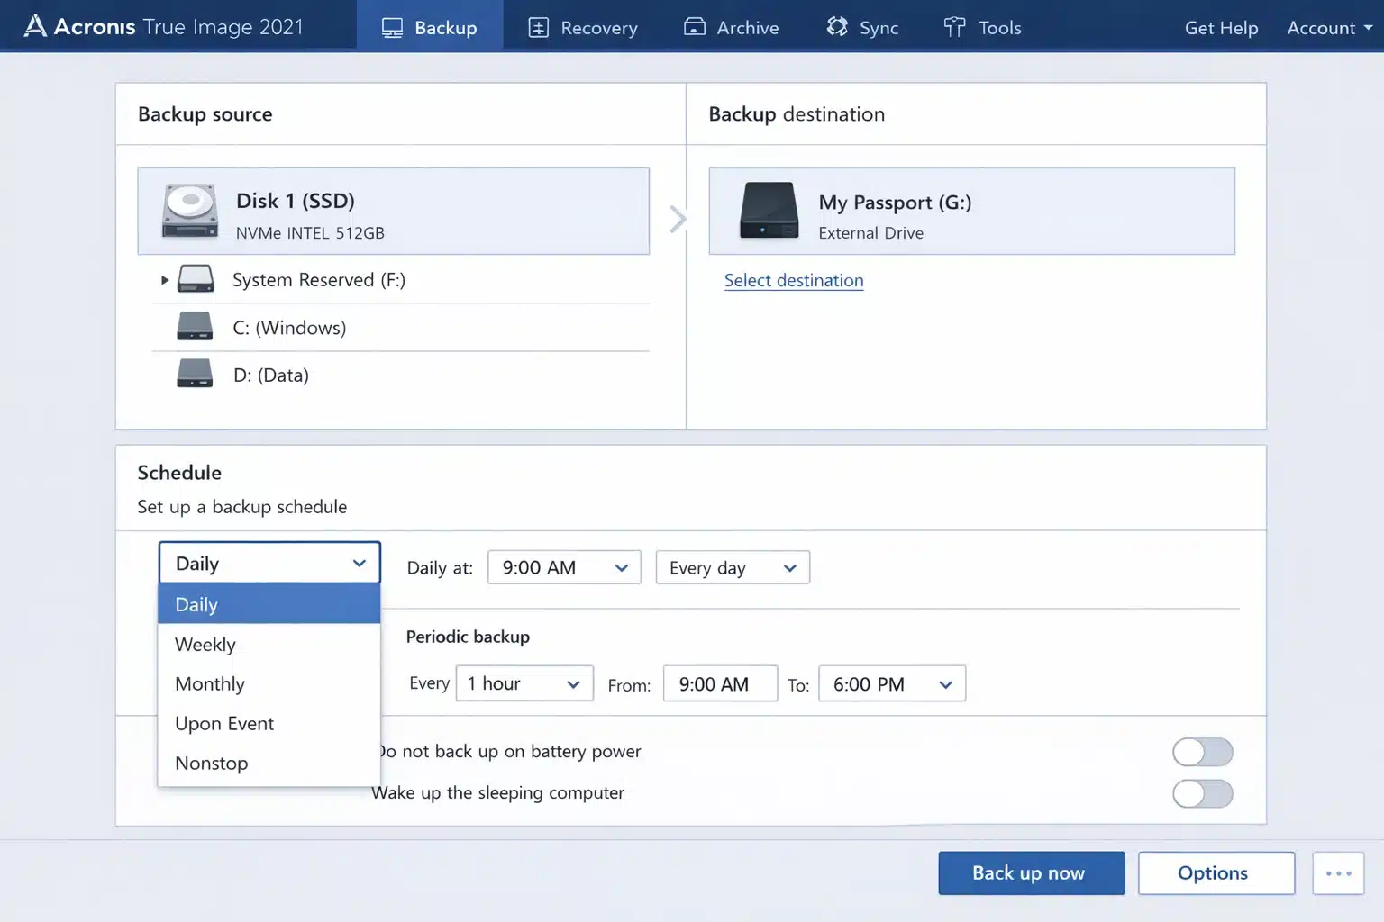This screenshot has width=1384, height=922.
Task: Expand the System Reserved (F:) partition
Action: (x=164, y=280)
